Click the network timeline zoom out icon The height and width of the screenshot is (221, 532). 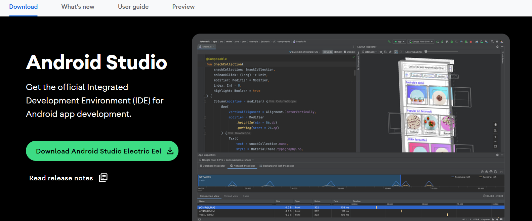(x=482, y=172)
